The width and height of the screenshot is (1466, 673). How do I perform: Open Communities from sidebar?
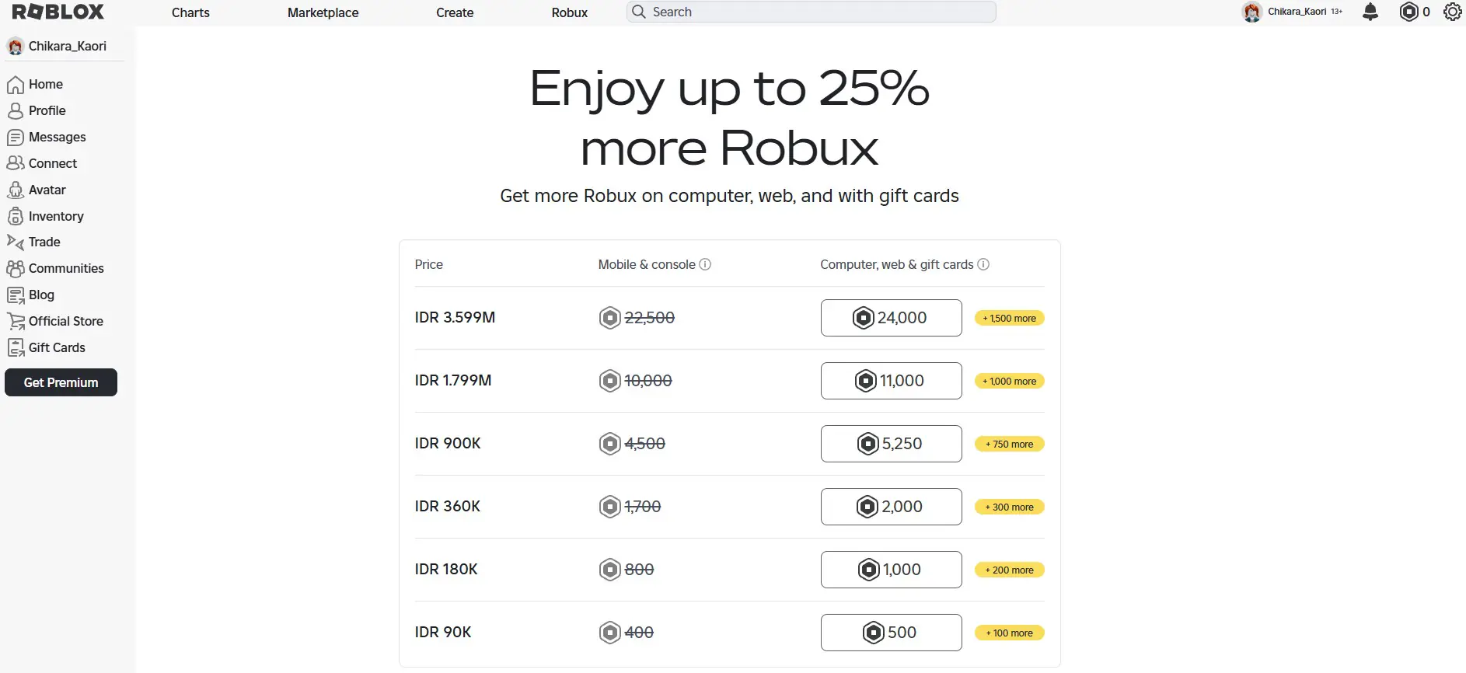coord(66,268)
